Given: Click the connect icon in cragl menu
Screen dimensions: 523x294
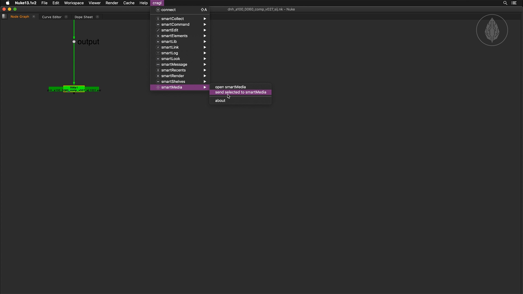Looking at the screenshot, I should (158, 10).
